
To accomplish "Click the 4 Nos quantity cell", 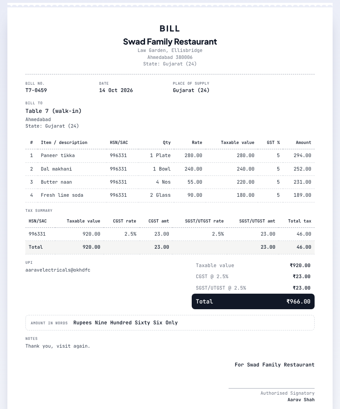I will (x=163, y=182).
